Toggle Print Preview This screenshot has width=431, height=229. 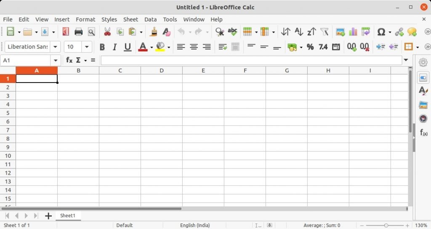pyautogui.click(x=91, y=32)
